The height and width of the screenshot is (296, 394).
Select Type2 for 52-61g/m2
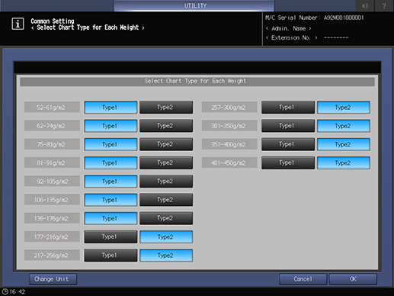coord(166,108)
